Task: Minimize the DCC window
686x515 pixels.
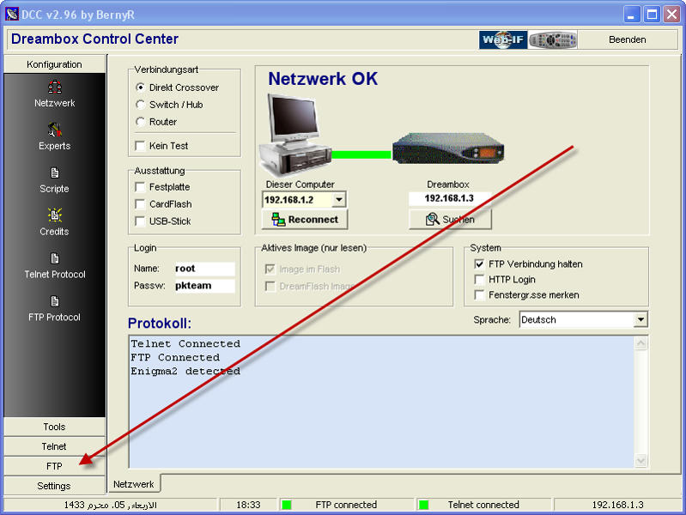Action: coord(631,15)
